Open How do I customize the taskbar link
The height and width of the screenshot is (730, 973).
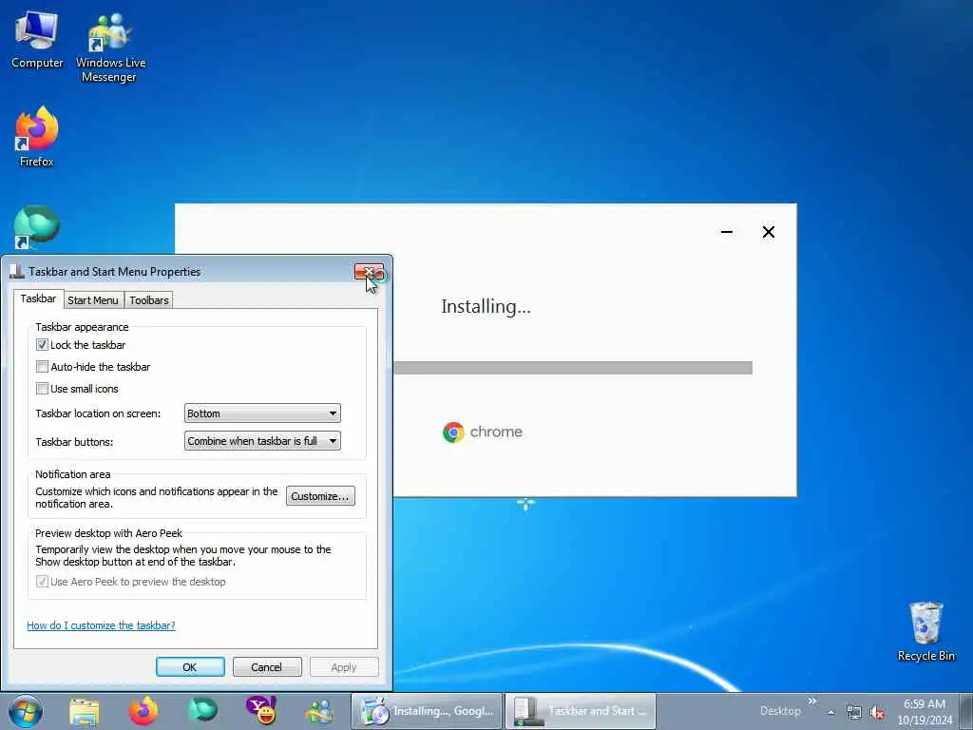pos(101,625)
